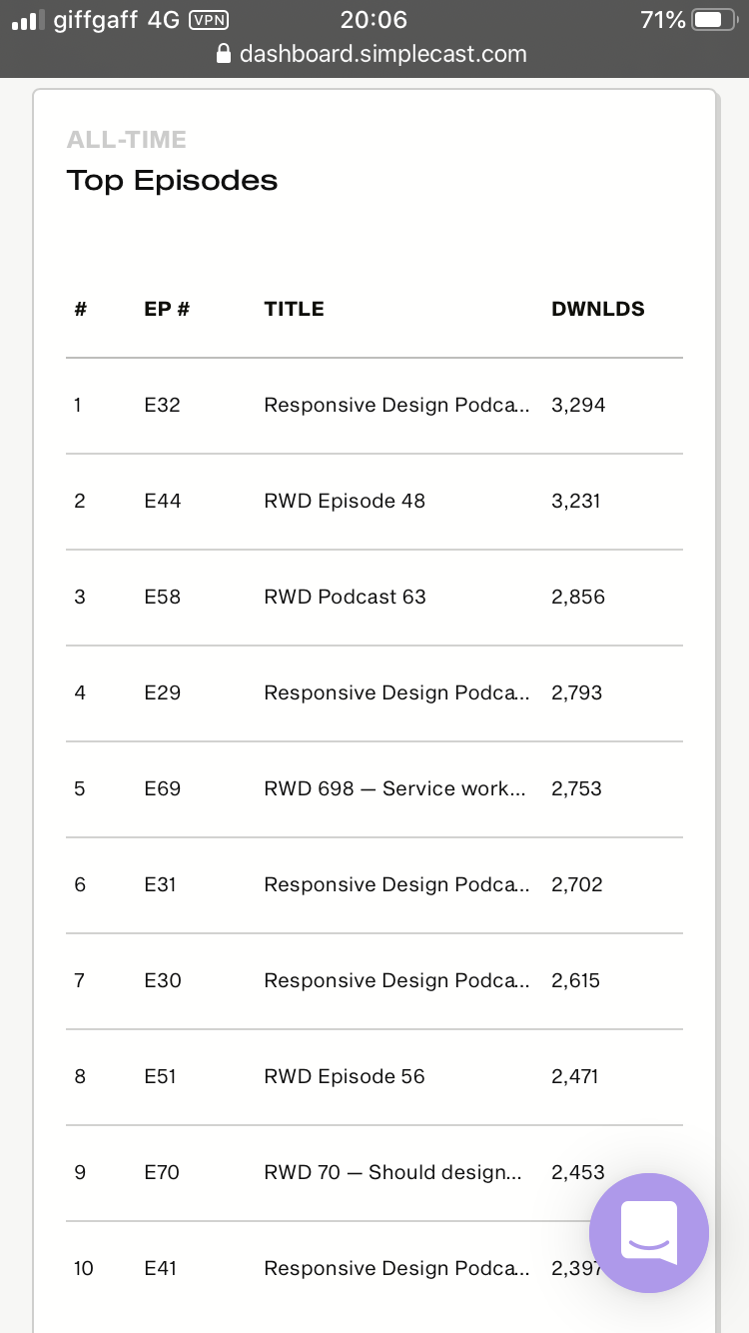Viewport: 749px width, 1333px height.
Task: Open RWD Episode 56 row
Action: click(374, 1077)
